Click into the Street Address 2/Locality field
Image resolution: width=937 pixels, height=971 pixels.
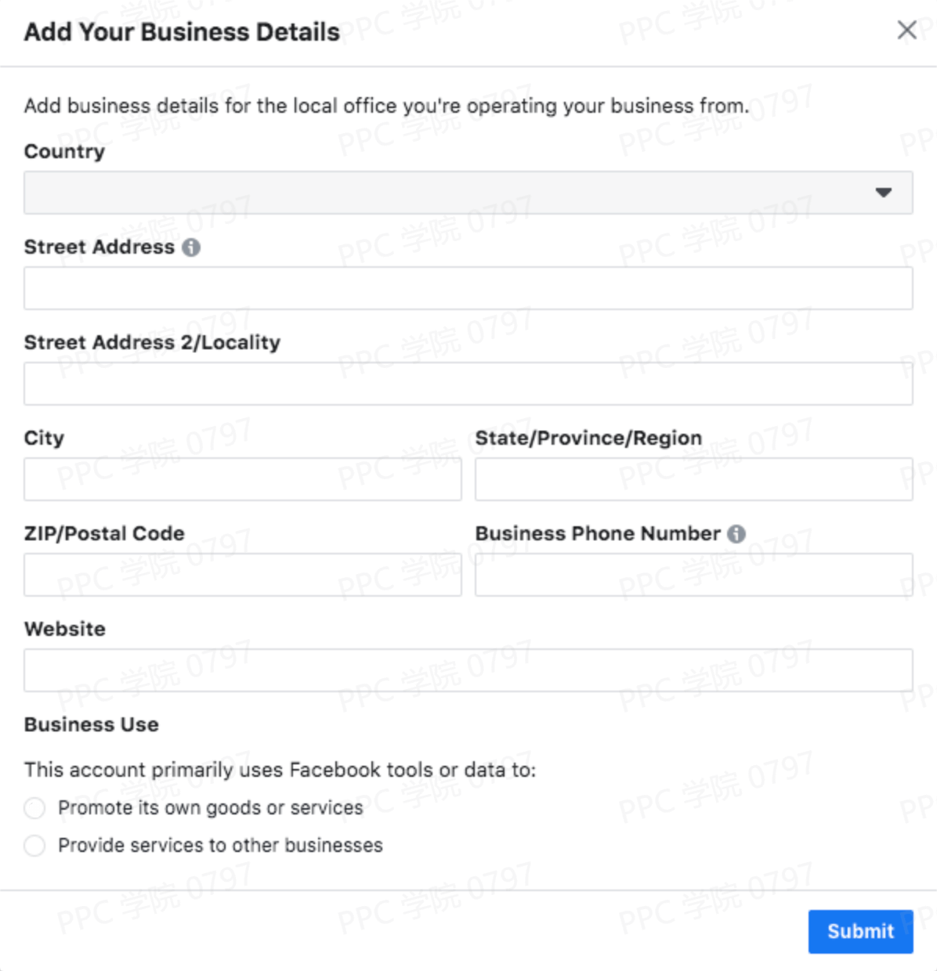468,384
